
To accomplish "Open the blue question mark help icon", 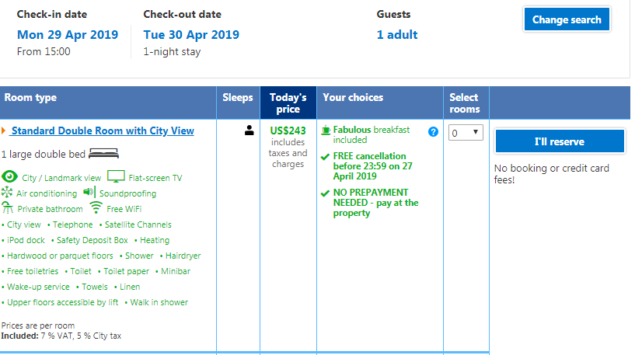I will point(433,132).
